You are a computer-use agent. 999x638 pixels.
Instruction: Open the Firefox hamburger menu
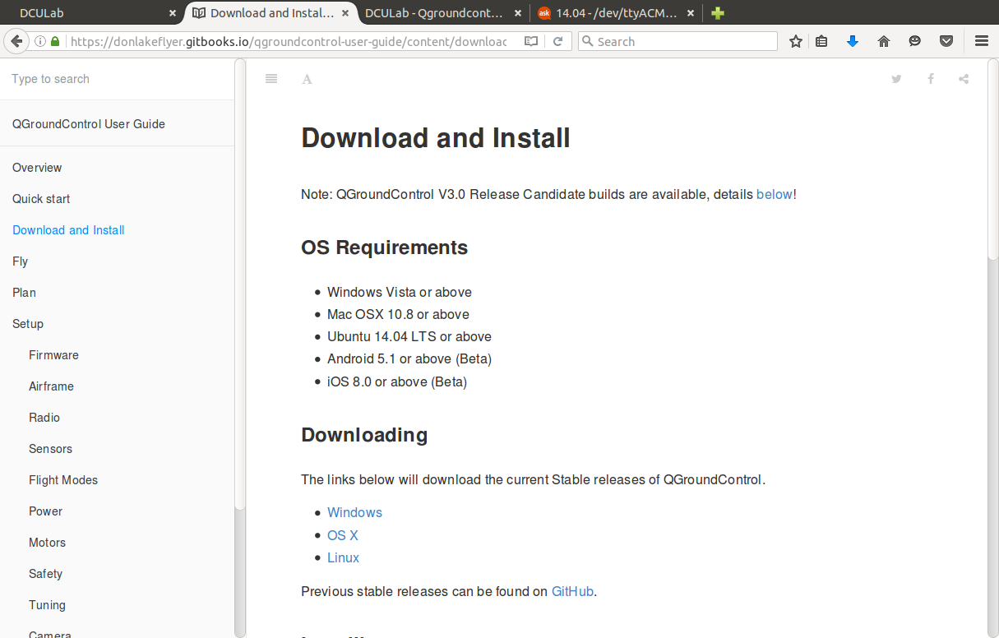pyautogui.click(x=981, y=41)
